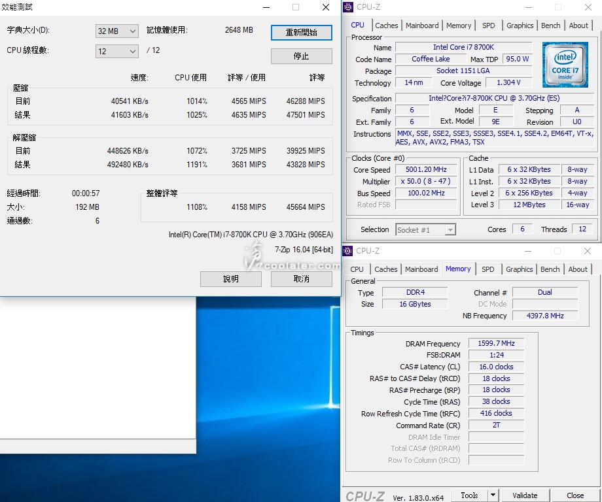Click the NB Frequency value 4397.8 MHz
The height and width of the screenshot is (502, 602).
pyautogui.click(x=545, y=316)
